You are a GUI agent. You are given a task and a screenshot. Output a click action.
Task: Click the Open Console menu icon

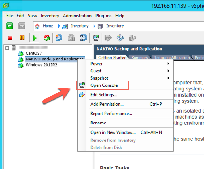(x=82, y=85)
